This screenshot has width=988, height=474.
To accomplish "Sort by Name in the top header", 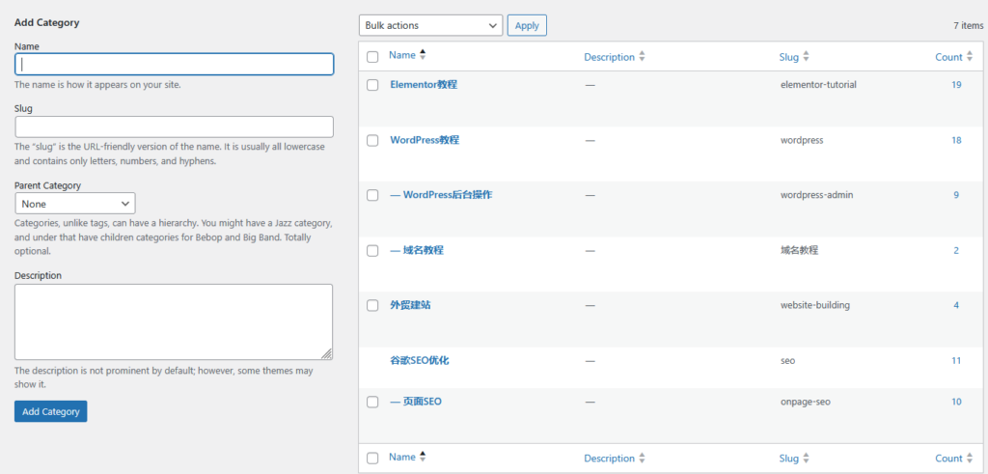I will (402, 56).
